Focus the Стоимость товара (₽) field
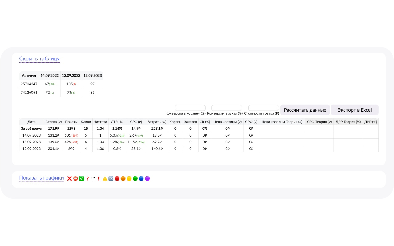The image size is (394, 246). click(x=263, y=108)
